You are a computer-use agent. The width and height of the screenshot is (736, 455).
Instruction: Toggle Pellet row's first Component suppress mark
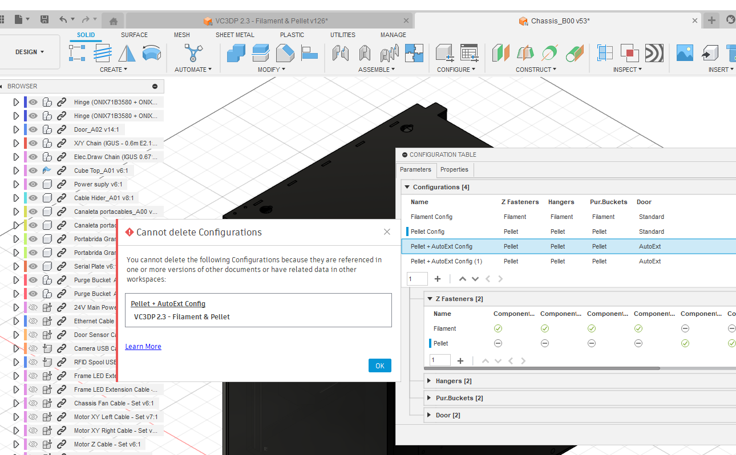tap(498, 343)
